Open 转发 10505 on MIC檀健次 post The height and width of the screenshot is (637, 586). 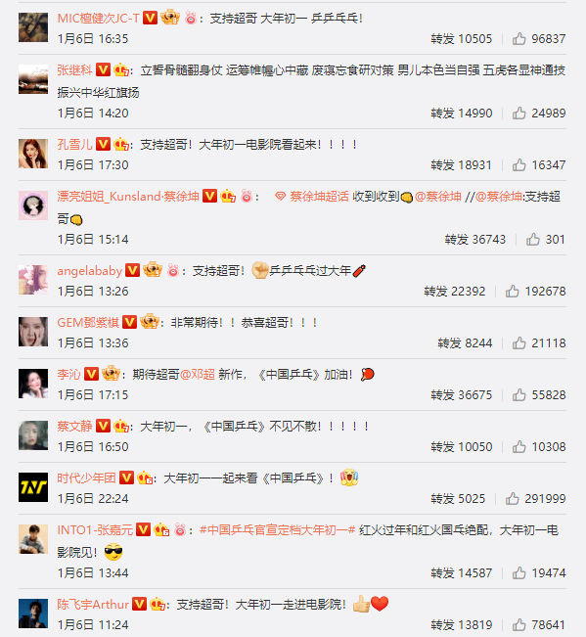(462, 38)
